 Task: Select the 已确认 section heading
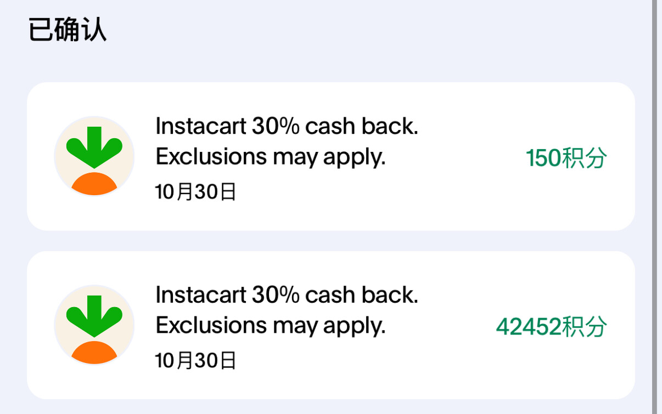67,30
